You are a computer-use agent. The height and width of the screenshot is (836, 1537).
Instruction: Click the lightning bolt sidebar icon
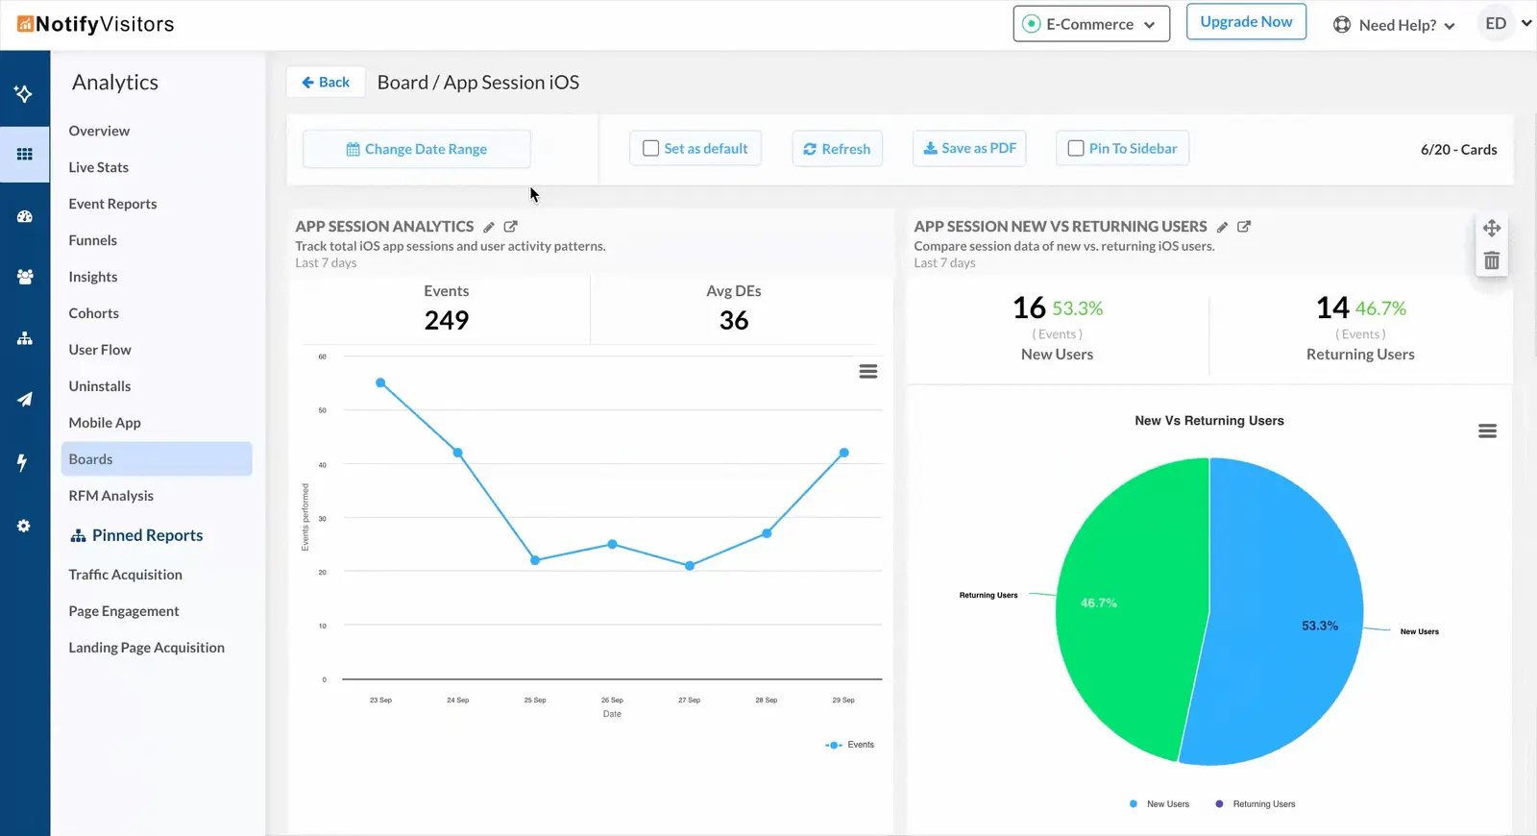pos(23,463)
